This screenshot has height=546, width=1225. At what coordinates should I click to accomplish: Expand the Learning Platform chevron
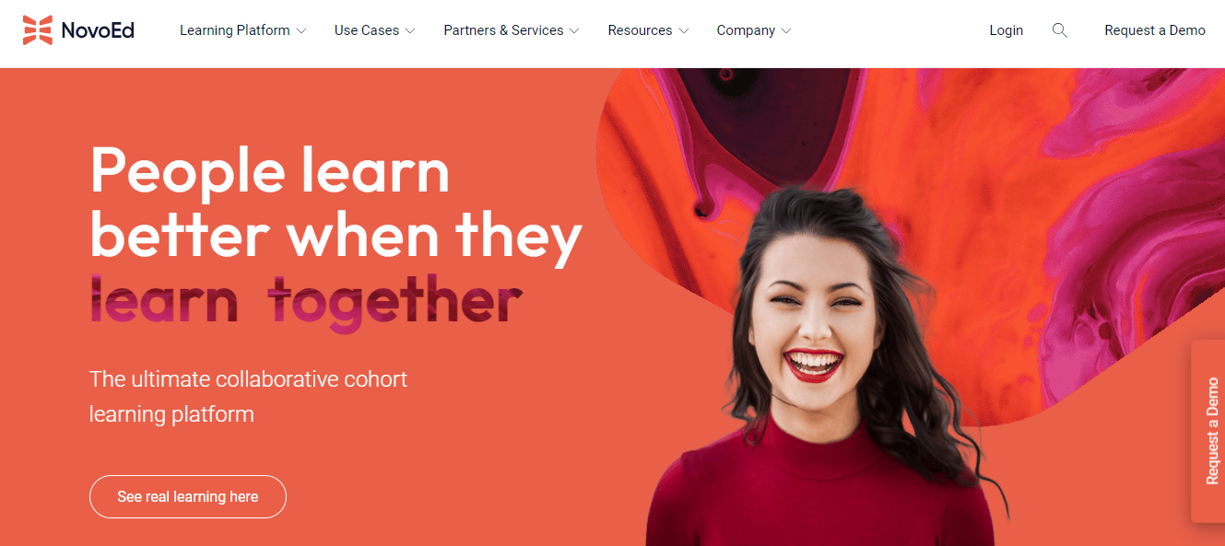coord(300,31)
